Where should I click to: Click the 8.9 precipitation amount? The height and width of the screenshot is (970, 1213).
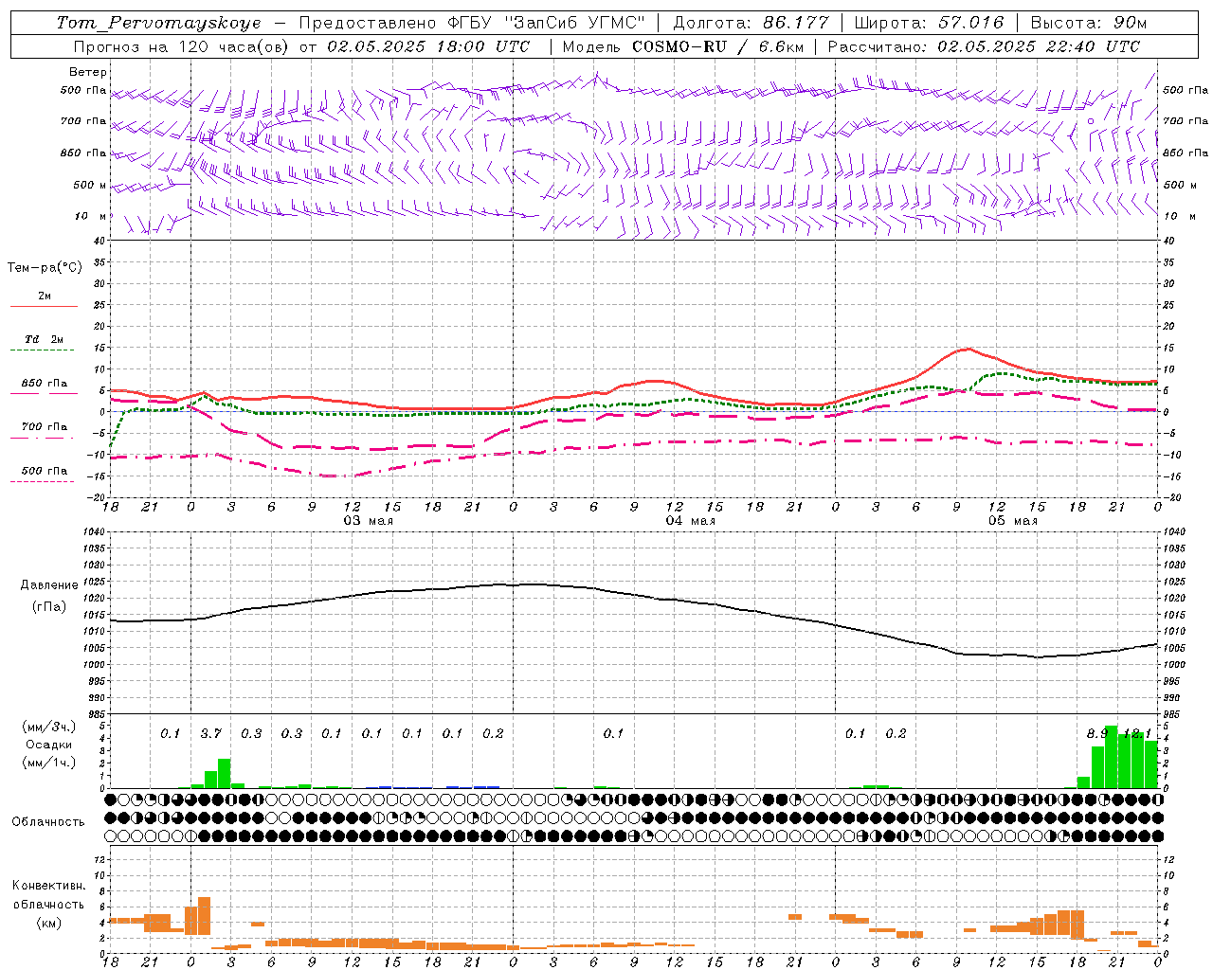1096,733
